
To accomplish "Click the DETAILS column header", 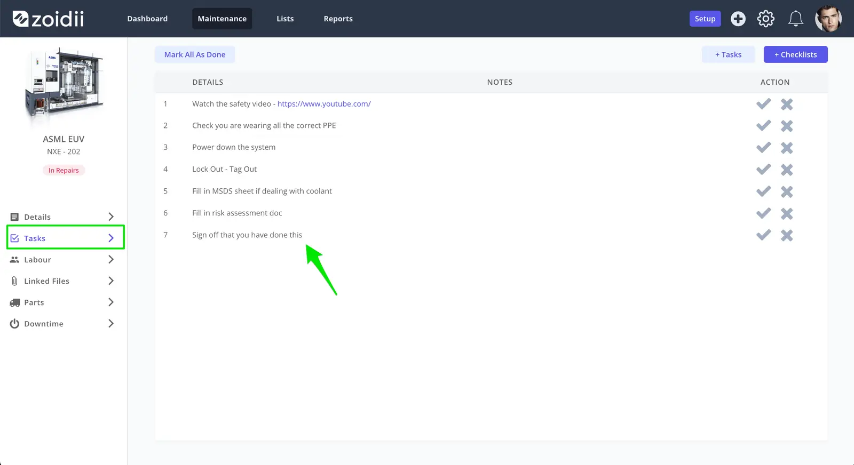I will pyautogui.click(x=208, y=82).
